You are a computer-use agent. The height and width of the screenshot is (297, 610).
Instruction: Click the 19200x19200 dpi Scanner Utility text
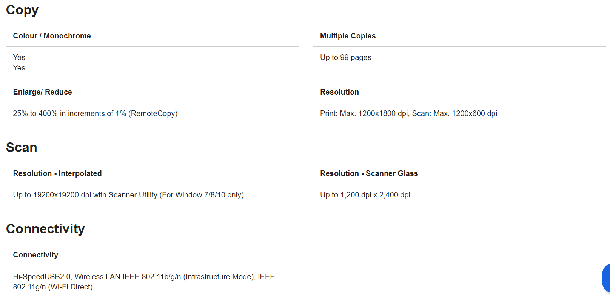128,195
